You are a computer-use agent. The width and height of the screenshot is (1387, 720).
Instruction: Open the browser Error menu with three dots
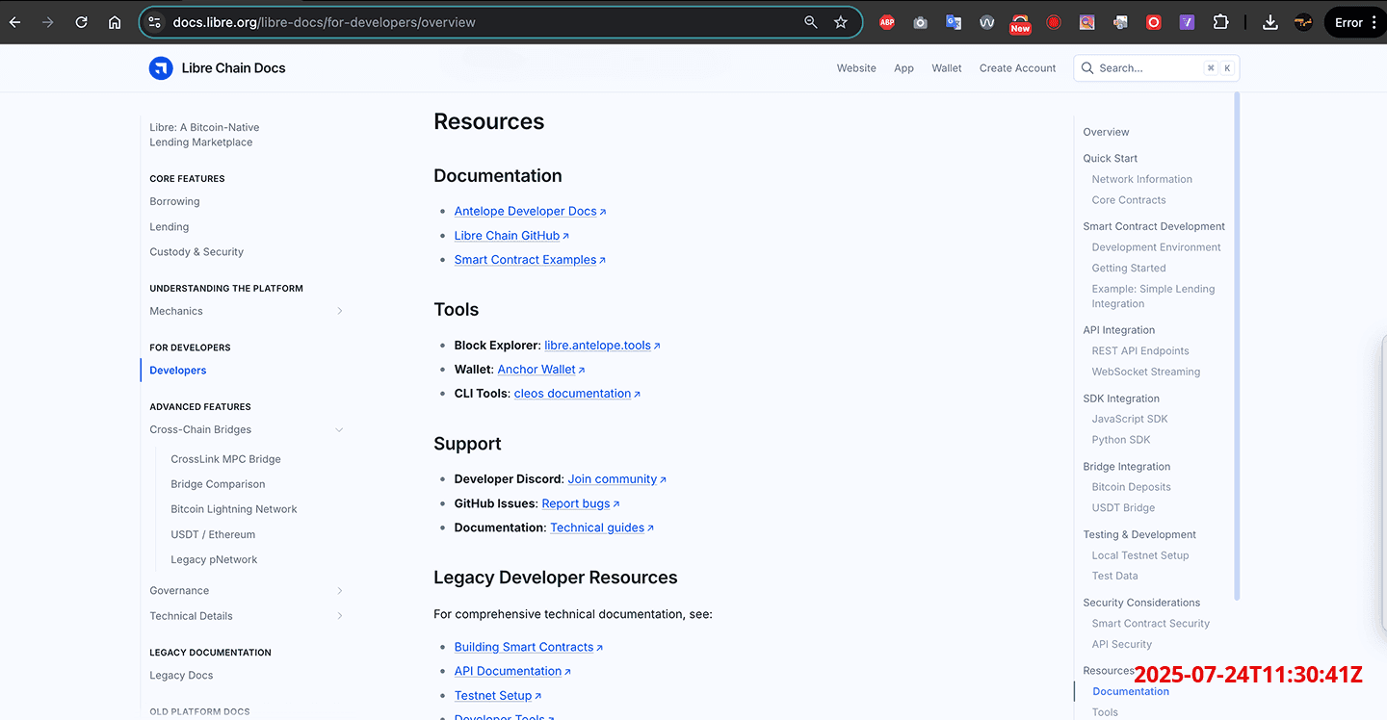pyautogui.click(x=1373, y=21)
